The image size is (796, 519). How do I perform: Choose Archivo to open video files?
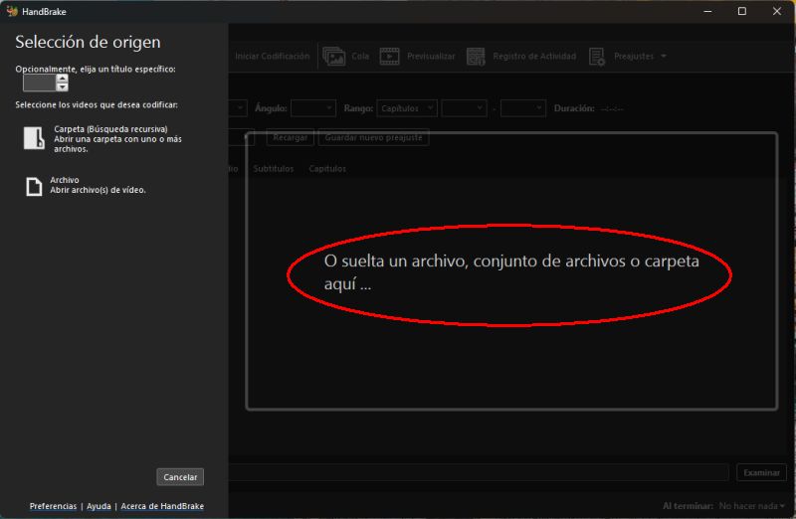tap(87, 185)
